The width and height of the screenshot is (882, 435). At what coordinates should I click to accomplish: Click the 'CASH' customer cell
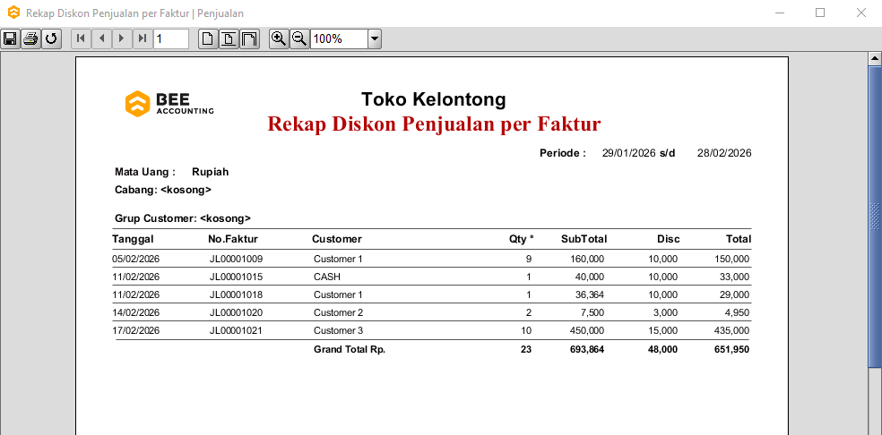point(327,277)
